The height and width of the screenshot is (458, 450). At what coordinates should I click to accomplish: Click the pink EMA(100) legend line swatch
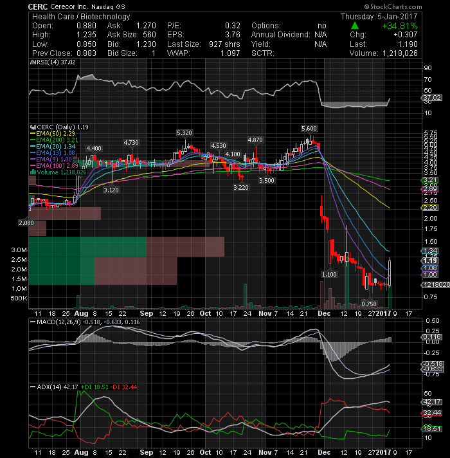click(x=33, y=166)
